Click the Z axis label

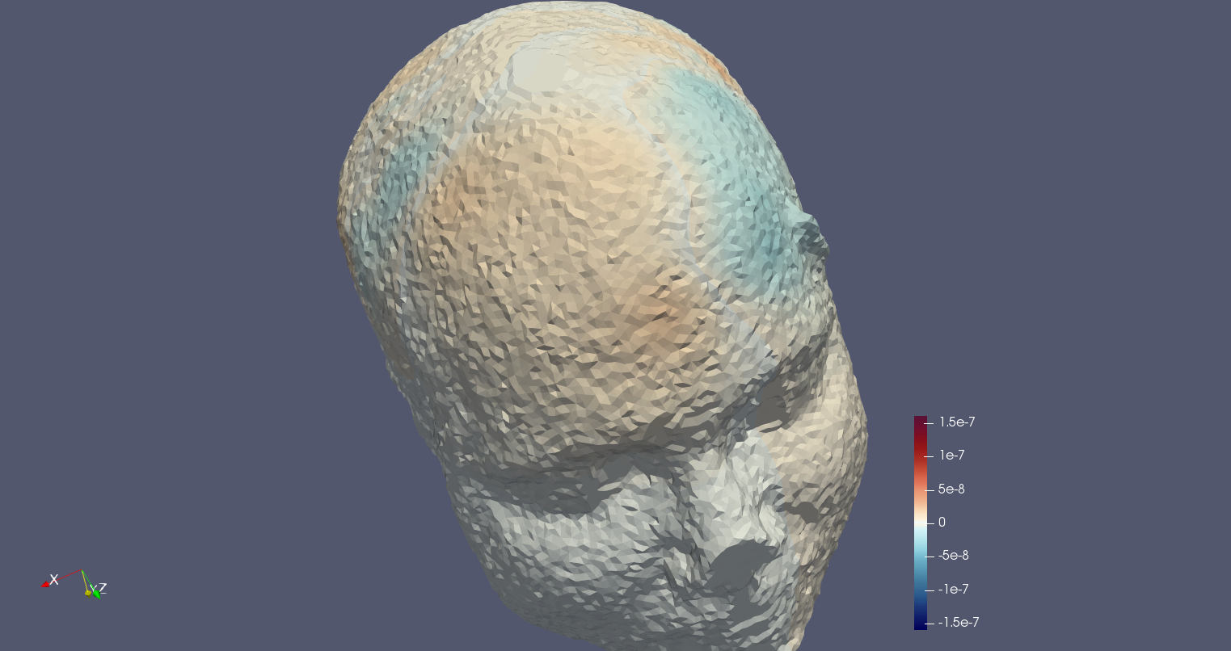103,588
